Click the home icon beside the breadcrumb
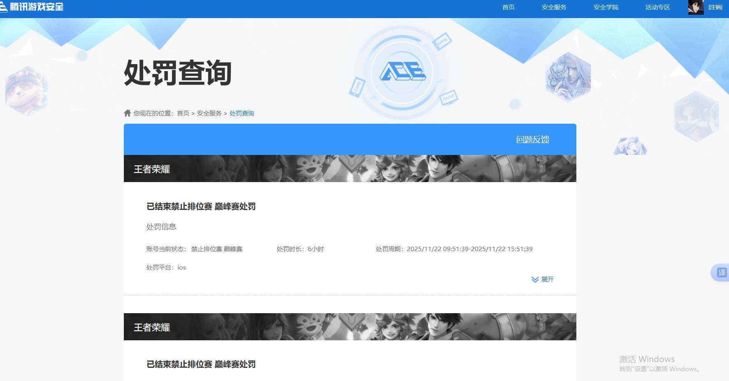The width and height of the screenshot is (729, 381). coord(127,113)
